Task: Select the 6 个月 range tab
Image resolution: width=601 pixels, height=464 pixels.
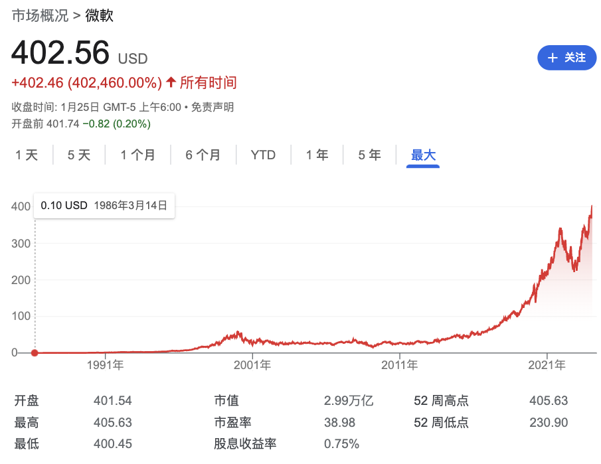Action: pos(203,155)
